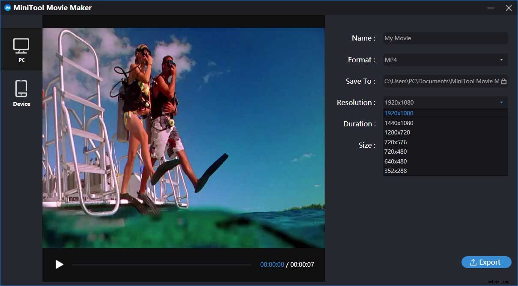Edit the movie name field showing My Movie
The image size is (518, 286).
tap(445, 38)
